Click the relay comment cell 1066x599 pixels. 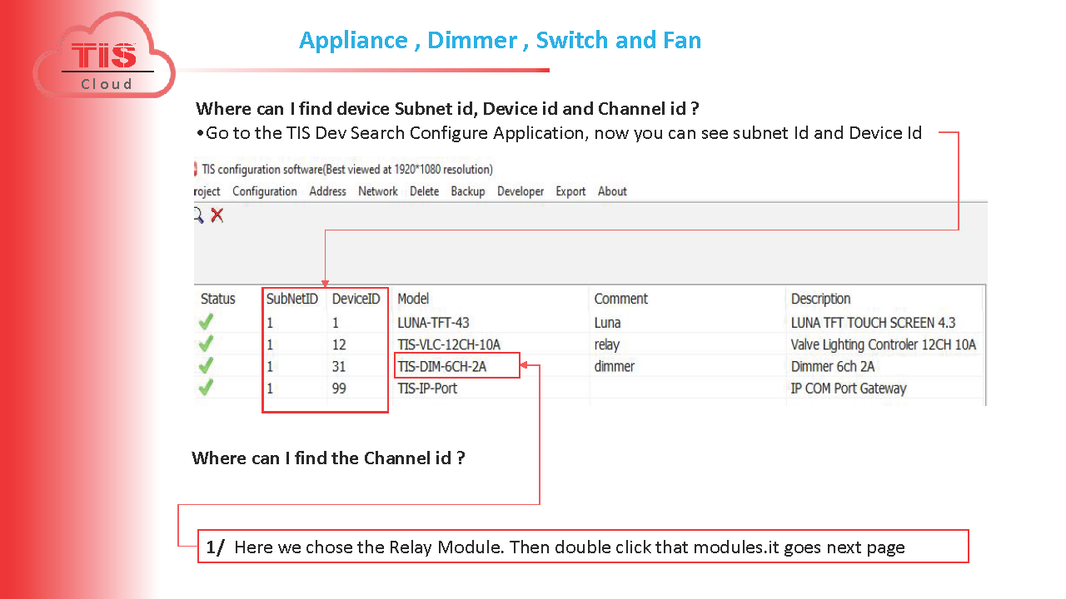[607, 344]
